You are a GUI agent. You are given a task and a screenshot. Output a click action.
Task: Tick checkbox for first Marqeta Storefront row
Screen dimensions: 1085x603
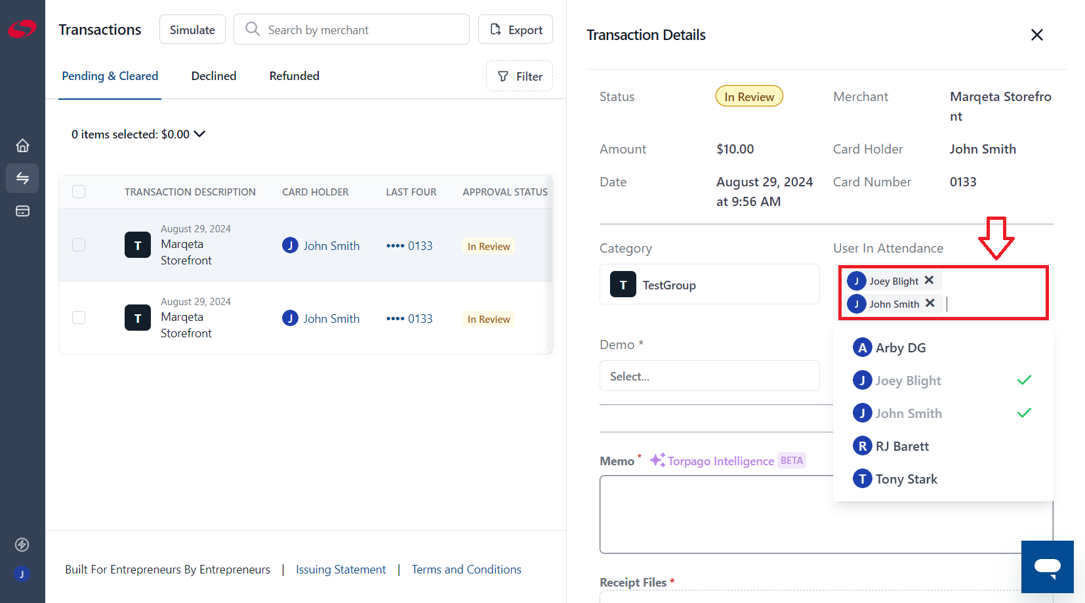(79, 245)
